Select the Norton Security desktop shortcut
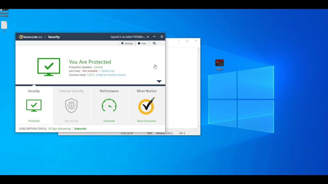This screenshot has height=184, width=328. [4, 13]
